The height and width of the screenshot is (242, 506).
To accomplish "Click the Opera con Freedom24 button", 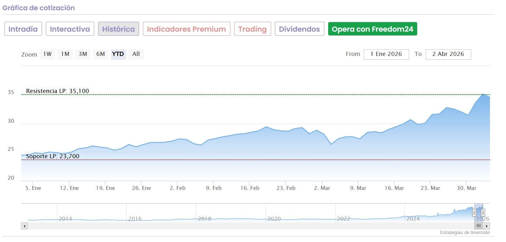I will [372, 29].
